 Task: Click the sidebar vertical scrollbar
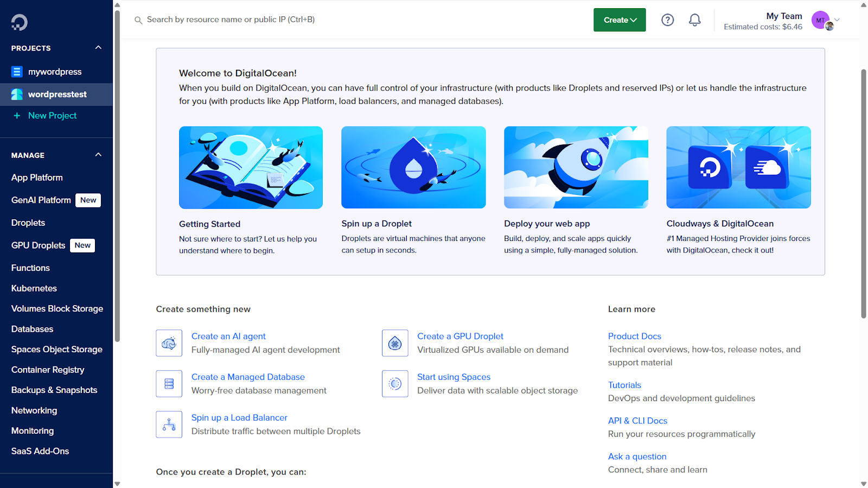point(117,176)
